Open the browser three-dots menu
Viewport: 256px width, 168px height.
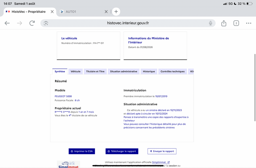click(x=249, y=23)
